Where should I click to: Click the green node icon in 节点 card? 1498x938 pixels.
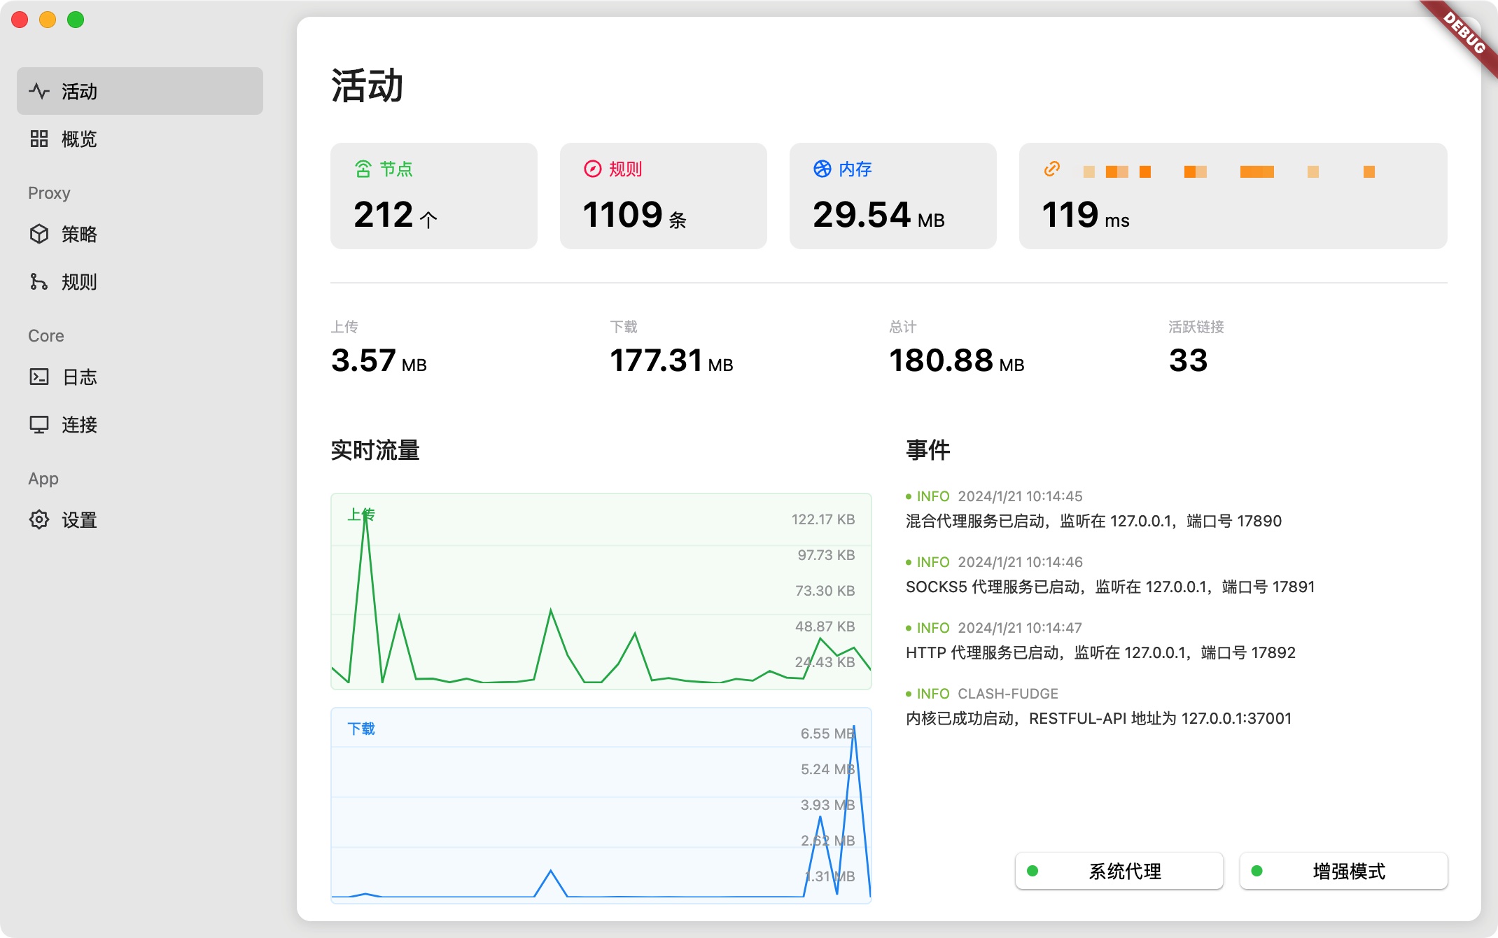(363, 169)
